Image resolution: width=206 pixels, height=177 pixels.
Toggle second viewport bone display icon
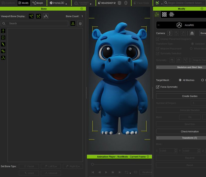[x=38, y=16]
